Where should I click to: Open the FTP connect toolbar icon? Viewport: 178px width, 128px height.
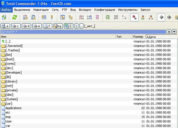[x=25, y=17]
